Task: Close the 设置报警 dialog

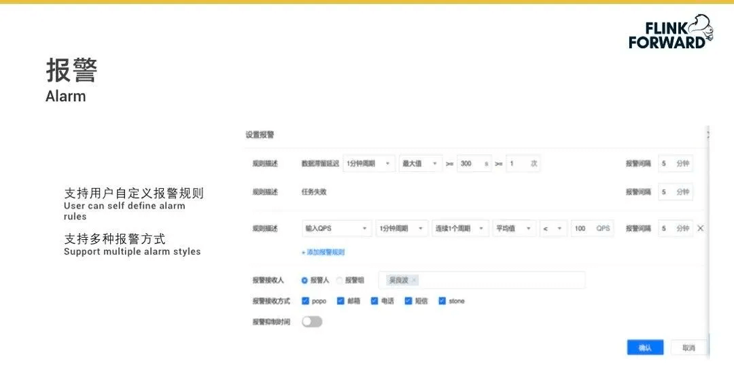Action: pos(707,135)
